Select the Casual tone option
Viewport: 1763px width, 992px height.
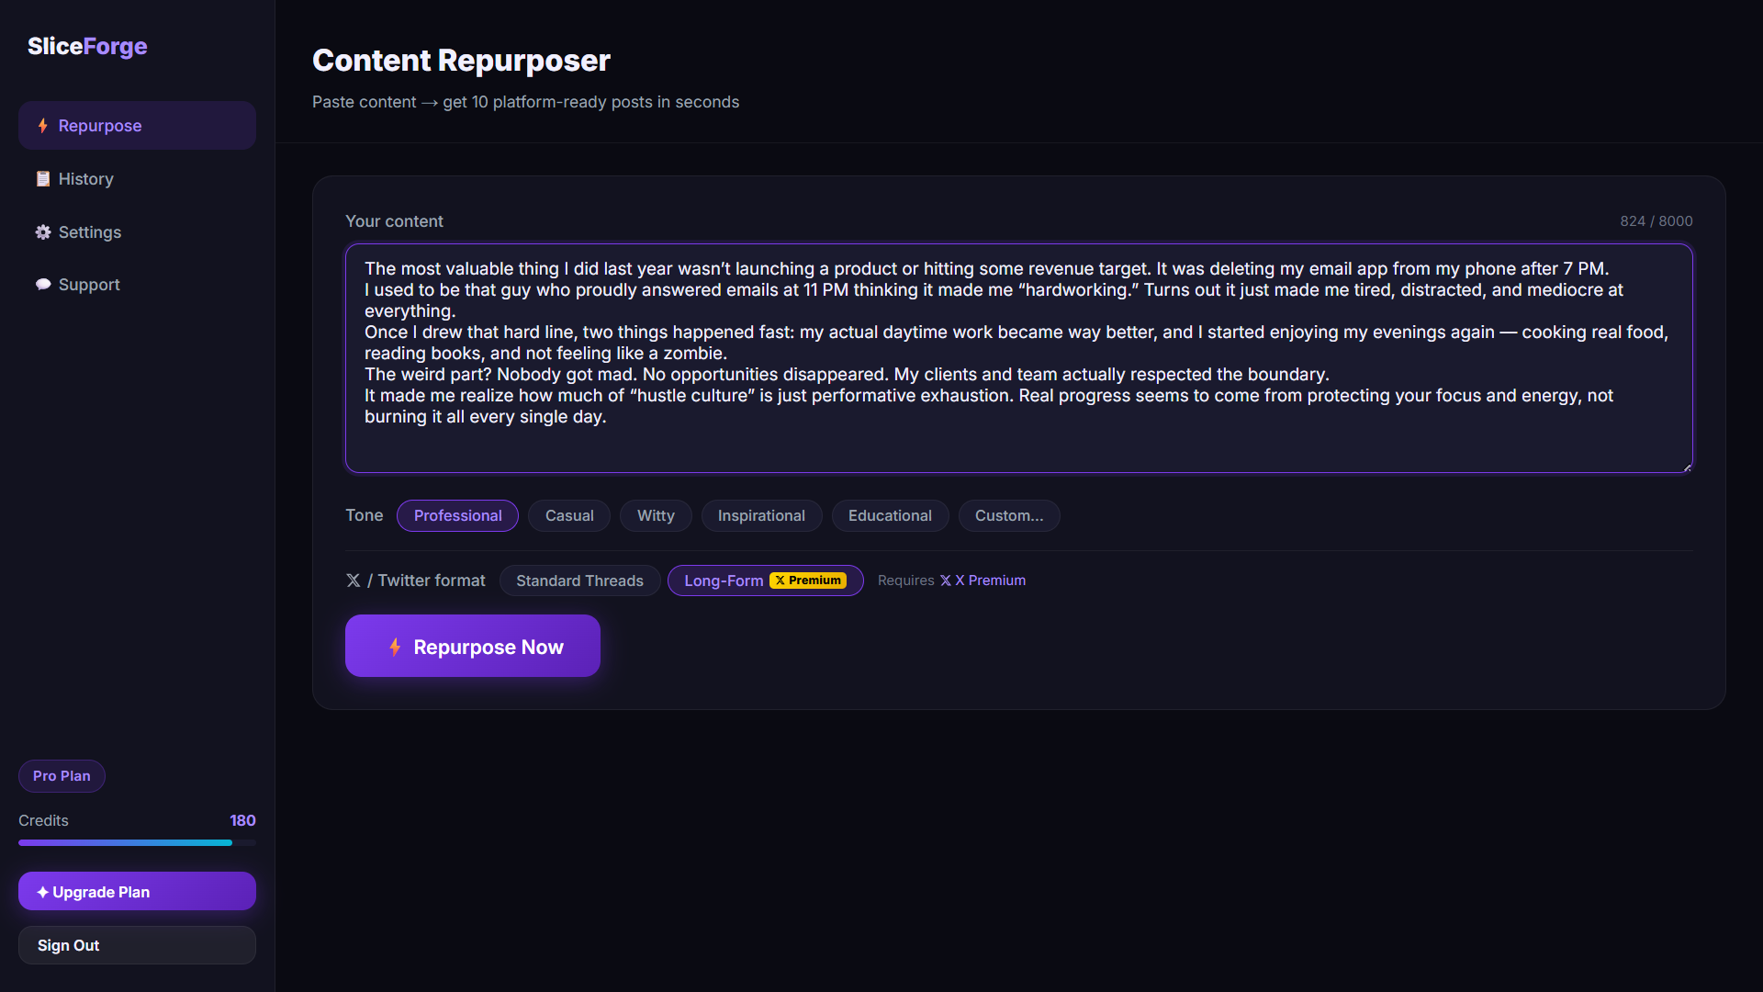pos(568,516)
